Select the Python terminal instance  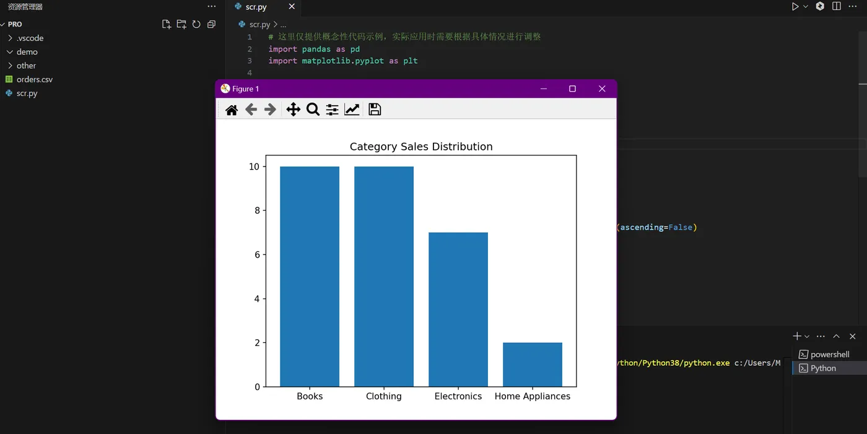click(x=829, y=368)
